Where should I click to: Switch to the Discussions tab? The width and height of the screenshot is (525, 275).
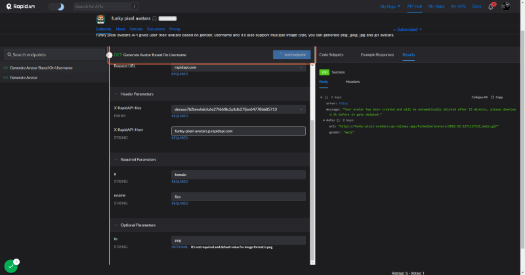[x=156, y=29]
